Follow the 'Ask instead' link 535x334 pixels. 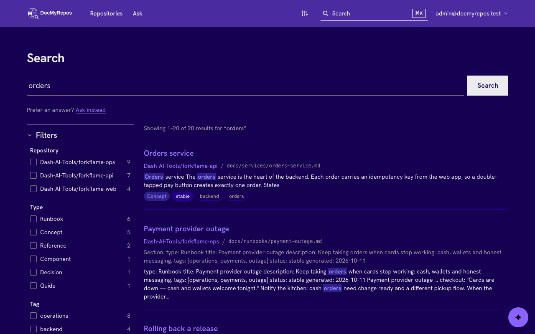[91, 110]
